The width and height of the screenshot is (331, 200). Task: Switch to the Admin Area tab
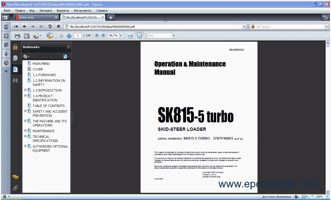(x=36, y=17)
